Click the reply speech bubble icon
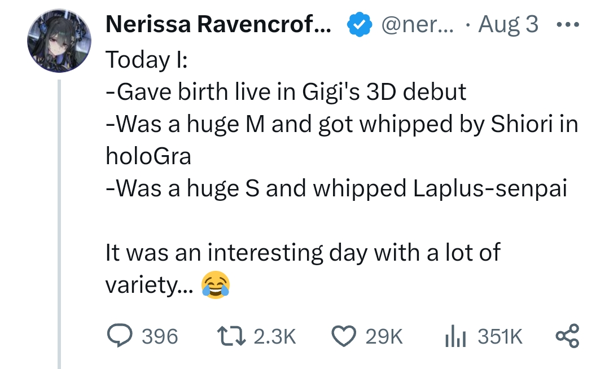The height and width of the screenshot is (369, 609). point(119,336)
